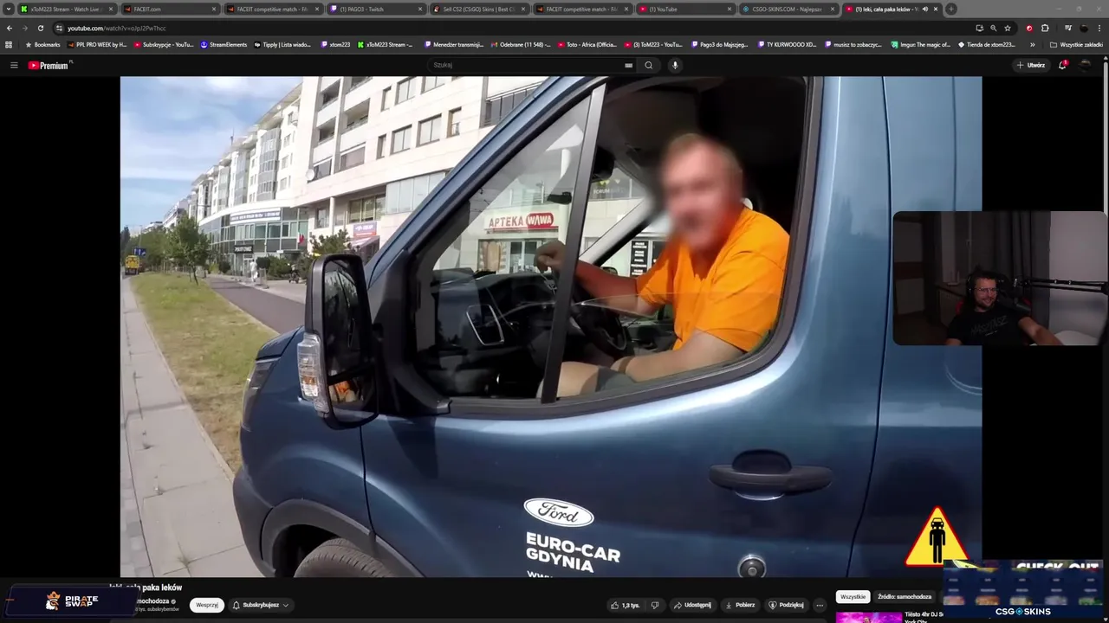Select the Wszystkie filter chip

pyautogui.click(x=853, y=596)
